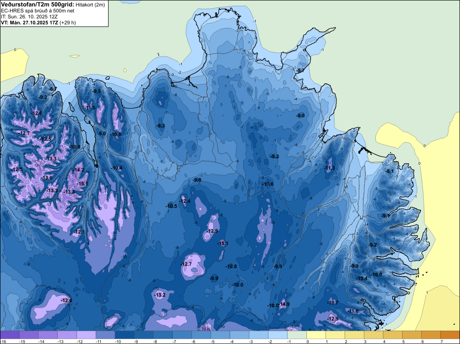Image resolution: width=460 pixels, height=344 pixels.
Task: Click the legend label -6
Action: point(194,342)
